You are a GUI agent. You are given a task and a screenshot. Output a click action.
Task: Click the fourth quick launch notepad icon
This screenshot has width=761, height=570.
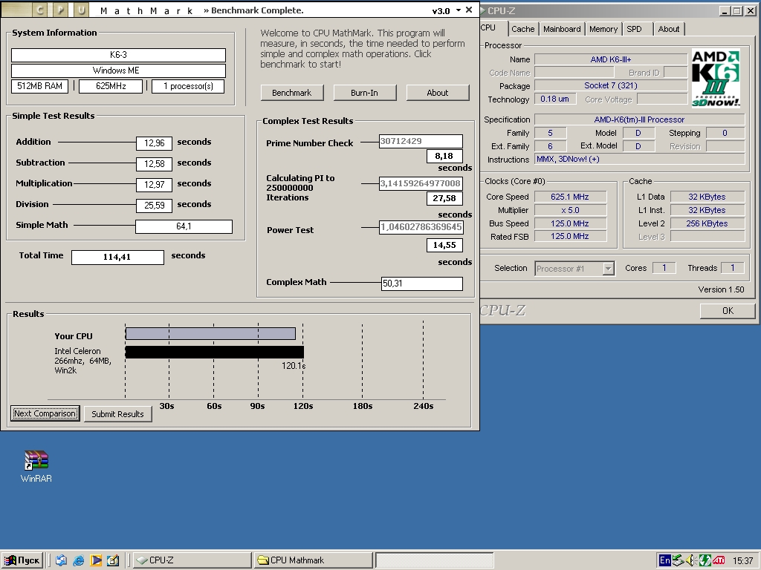pos(113,560)
